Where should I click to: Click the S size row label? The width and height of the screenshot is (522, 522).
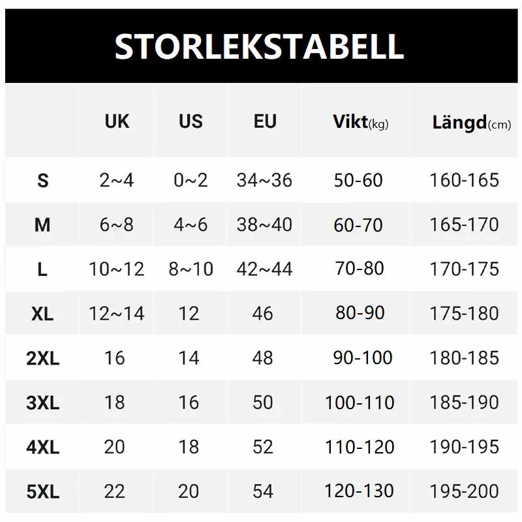pyautogui.click(x=42, y=181)
